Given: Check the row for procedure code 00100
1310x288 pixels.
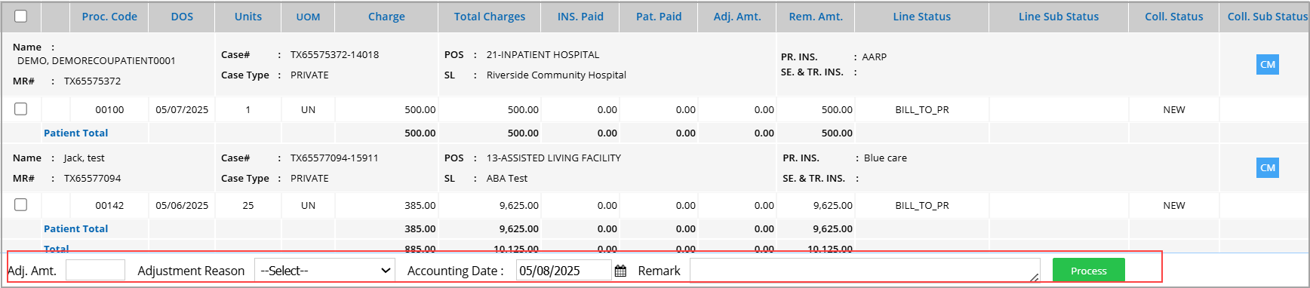Looking at the screenshot, I should [x=21, y=109].
